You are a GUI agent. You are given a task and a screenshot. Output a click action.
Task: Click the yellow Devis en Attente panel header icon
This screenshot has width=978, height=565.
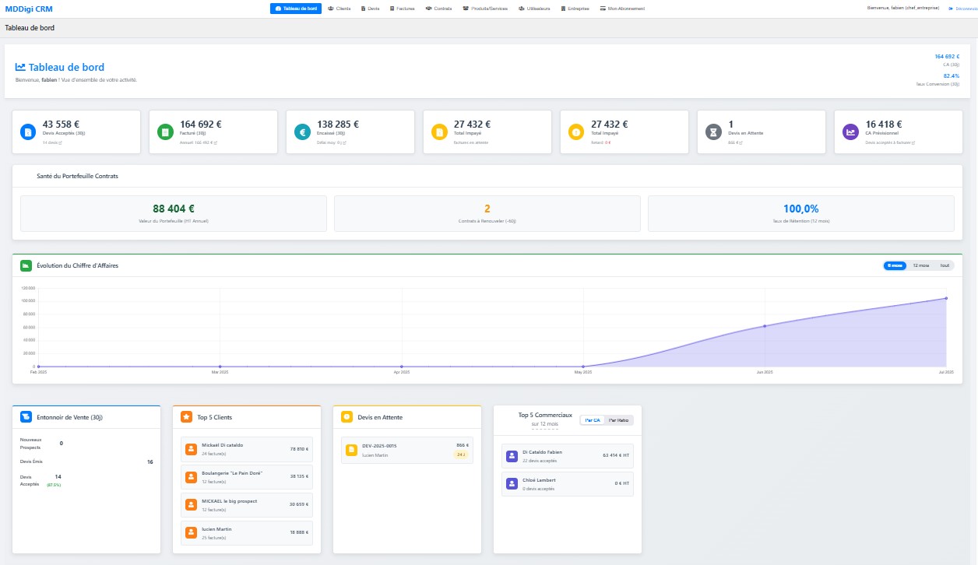(347, 417)
